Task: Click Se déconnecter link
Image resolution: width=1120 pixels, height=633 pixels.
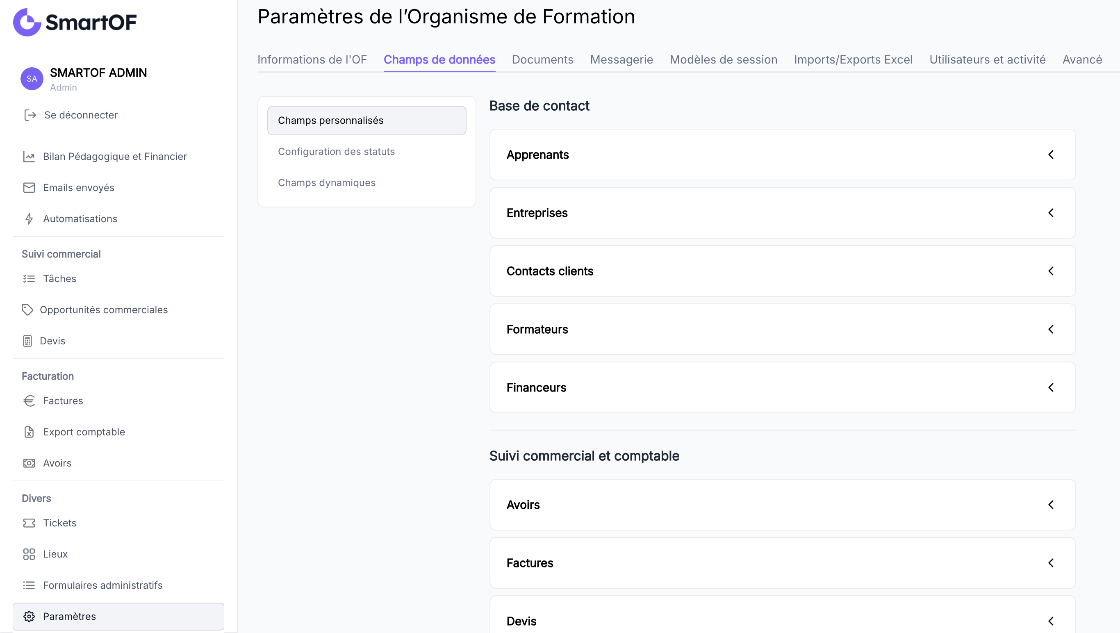Action: pyautogui.click(x=81, y=115)
